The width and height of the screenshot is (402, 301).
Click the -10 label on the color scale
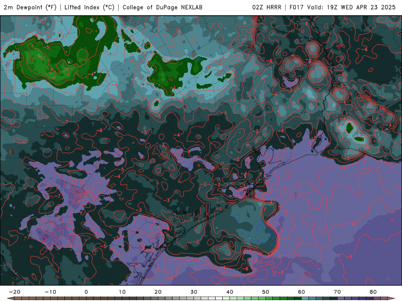point(50,292)
